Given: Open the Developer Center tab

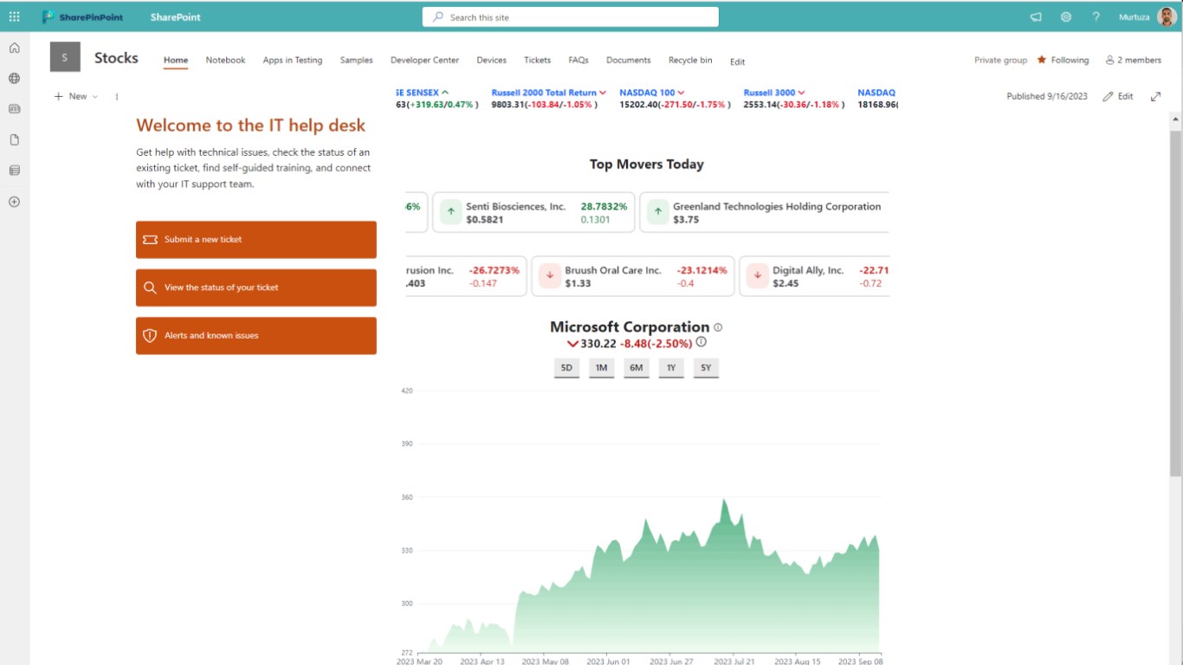Looking at the screenshot, I should pos(424,60).
